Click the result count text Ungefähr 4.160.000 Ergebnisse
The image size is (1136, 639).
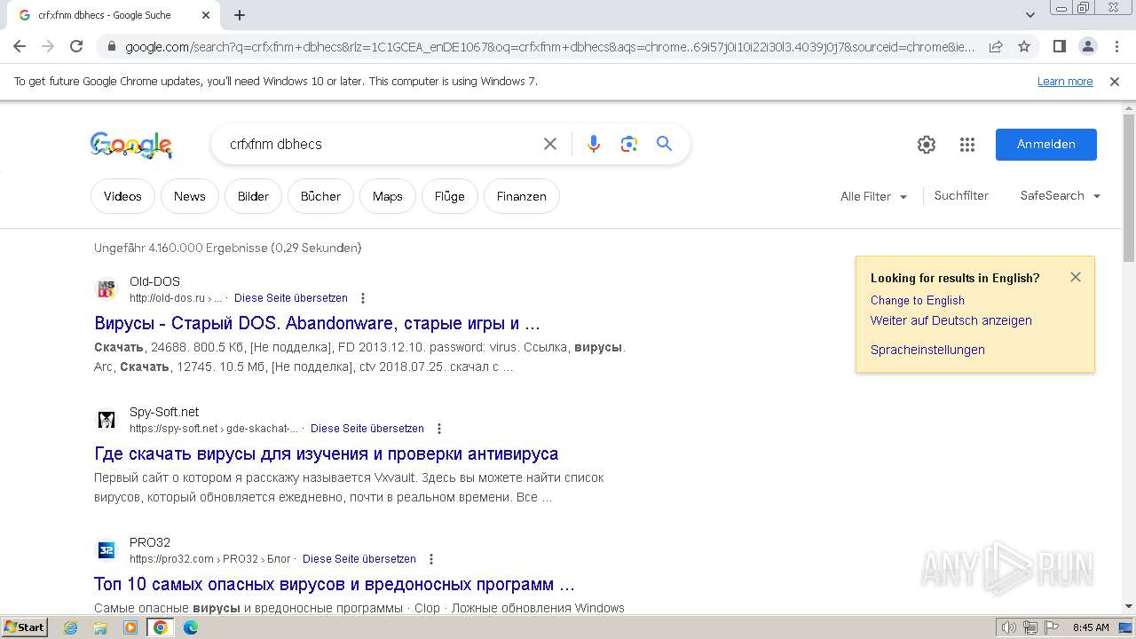[228, 248]
